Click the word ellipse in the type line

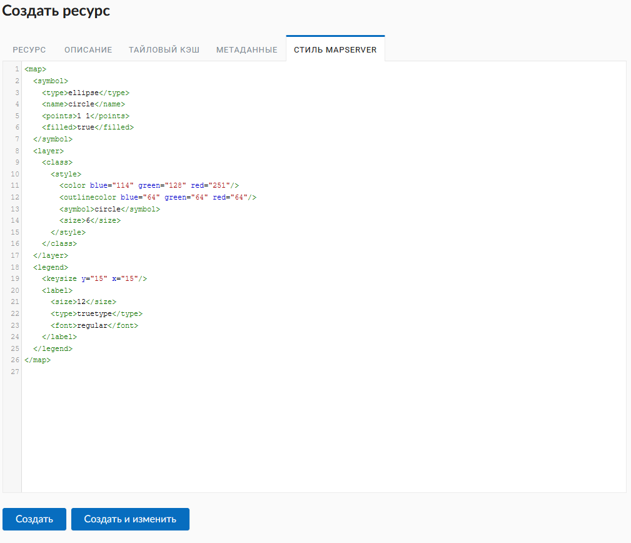[x=83, y=93]
